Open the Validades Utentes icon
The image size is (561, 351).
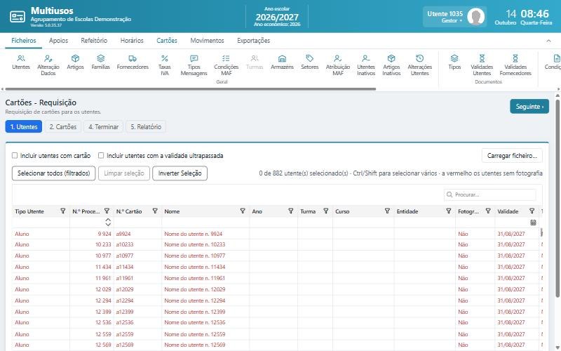click(482, 65)
